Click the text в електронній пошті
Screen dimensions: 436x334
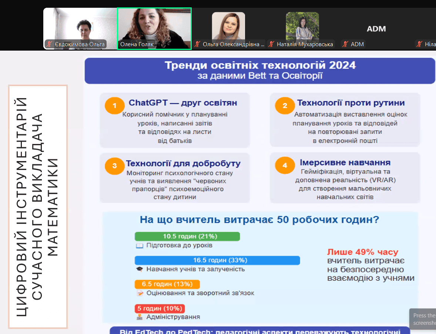click(345, 141)
